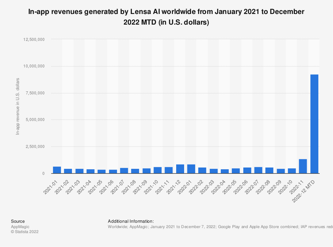Click the 2021-01 x-axis label

[x=51, y=185]
